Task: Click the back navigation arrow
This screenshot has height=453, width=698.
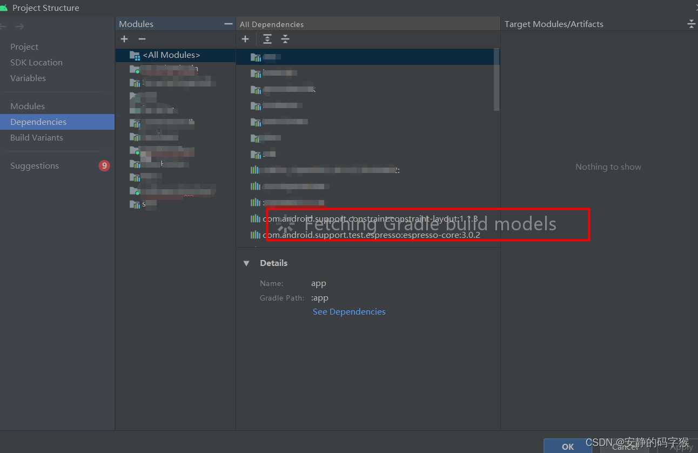Action: coord(3,26)
